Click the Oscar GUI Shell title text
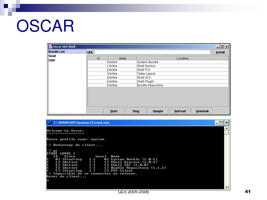The width and height of the screenshot is (267, 200). (x=64, y=47)
